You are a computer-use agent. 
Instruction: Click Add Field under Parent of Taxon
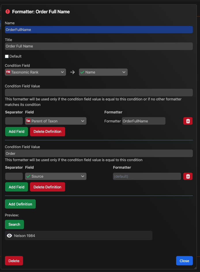[17, 131]
